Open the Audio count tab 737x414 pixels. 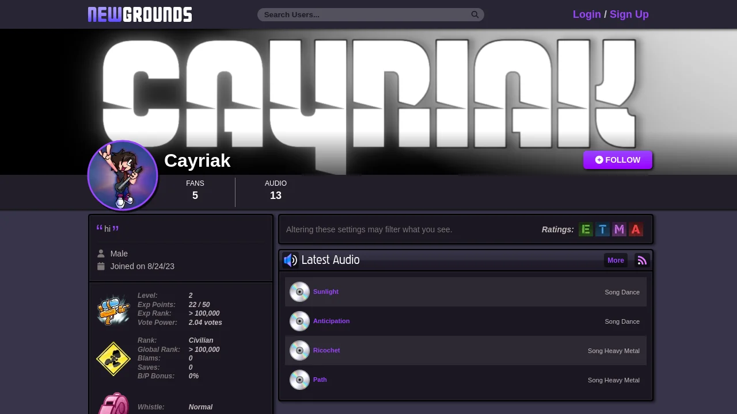(x=276, y=191)
